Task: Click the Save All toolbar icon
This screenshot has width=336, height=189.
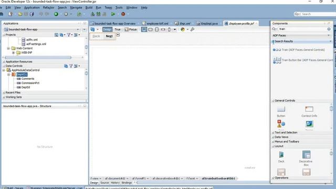Action: coord(31,14)
